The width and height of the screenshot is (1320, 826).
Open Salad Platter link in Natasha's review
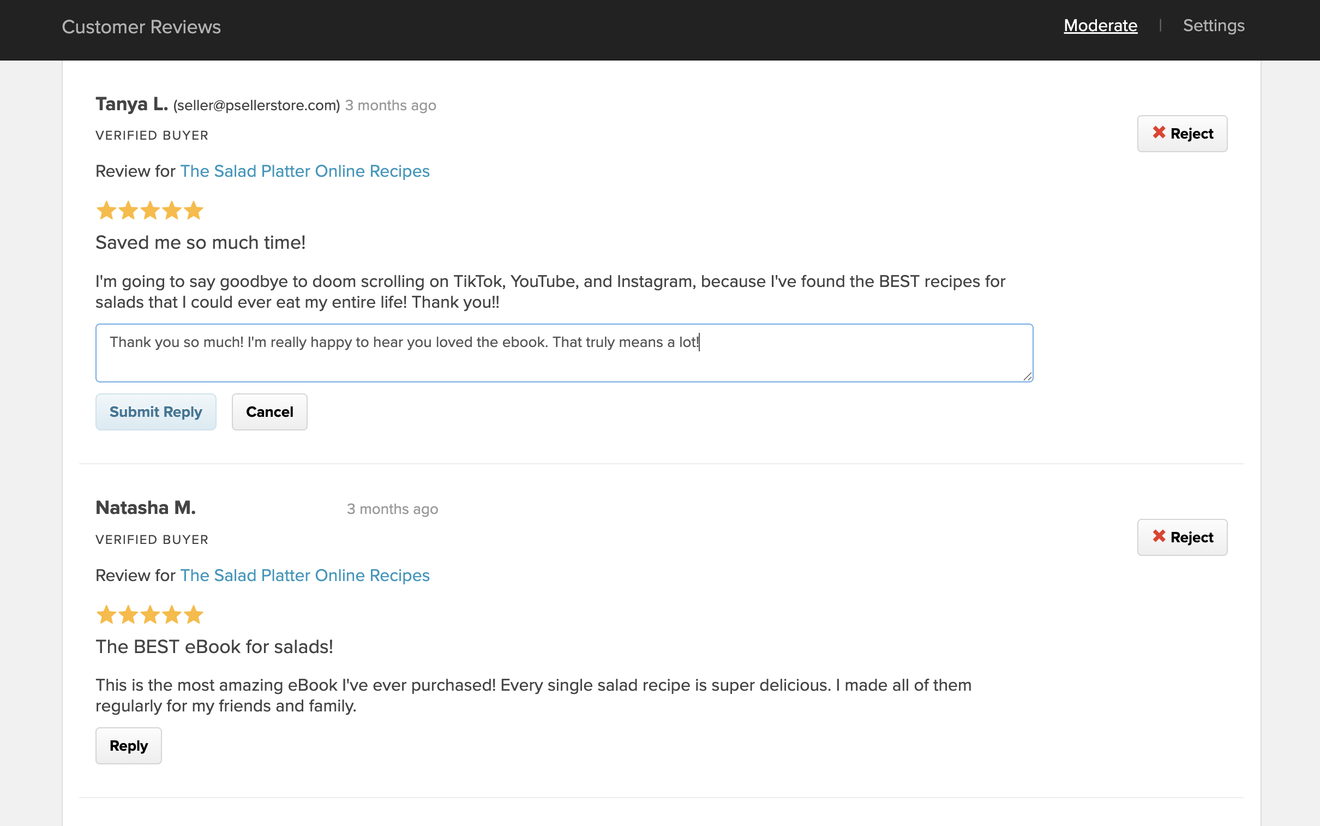[305, 575]
